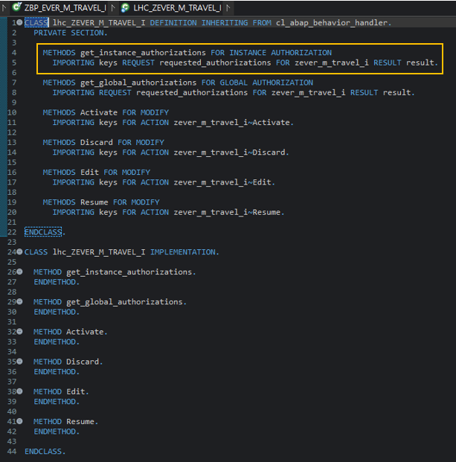Viewport: 456px width, 462px height.
Task: Expand breadcrumb arrow after LHC_ZEVER_M_TRAVEL_I
Action: click(x=228, y=8)
